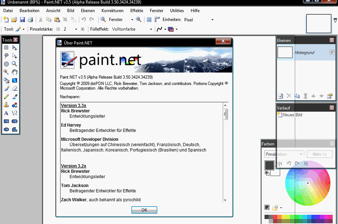This screenshot has width=338, height=224.
Task: Select the Move Selected Pixels tool
Action: click(x=15, y=48)
